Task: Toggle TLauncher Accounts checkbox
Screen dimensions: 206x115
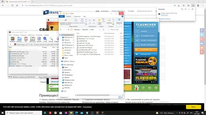Action: (x=50, y=89)
